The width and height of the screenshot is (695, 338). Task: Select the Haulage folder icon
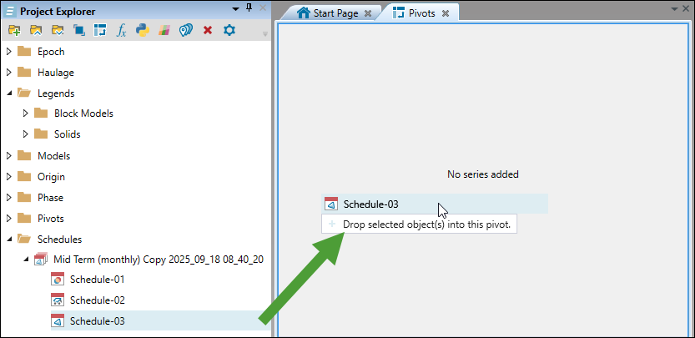(x=24, y=72)
